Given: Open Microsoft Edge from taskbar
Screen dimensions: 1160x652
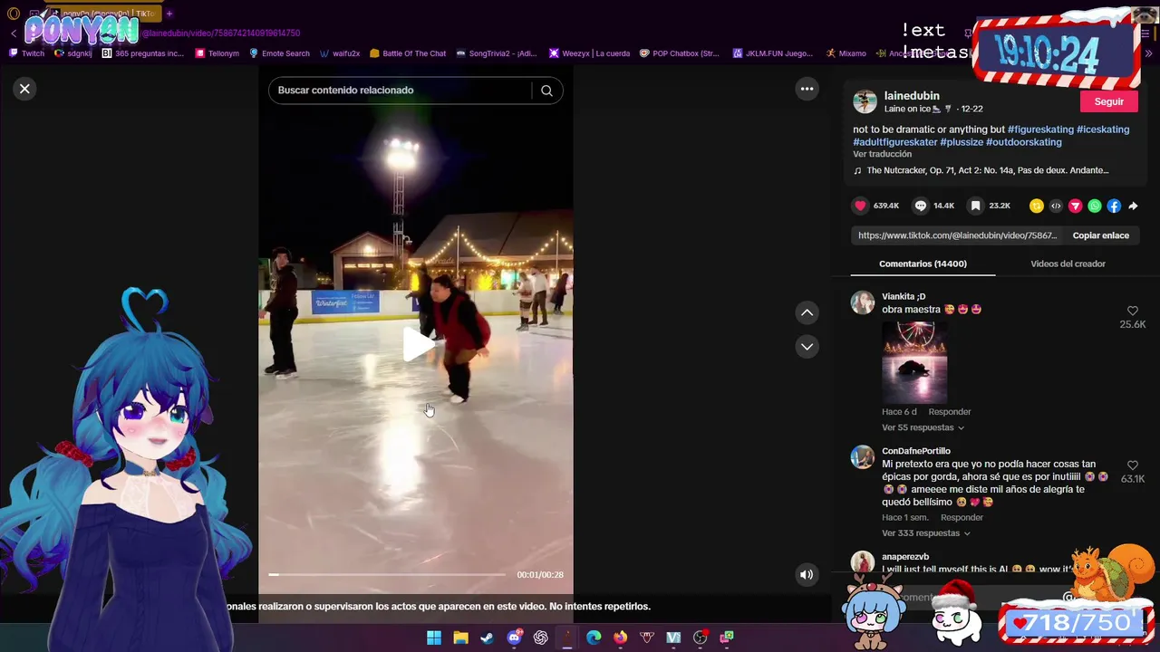Looking at the screenshot, I should pos(594,638).
